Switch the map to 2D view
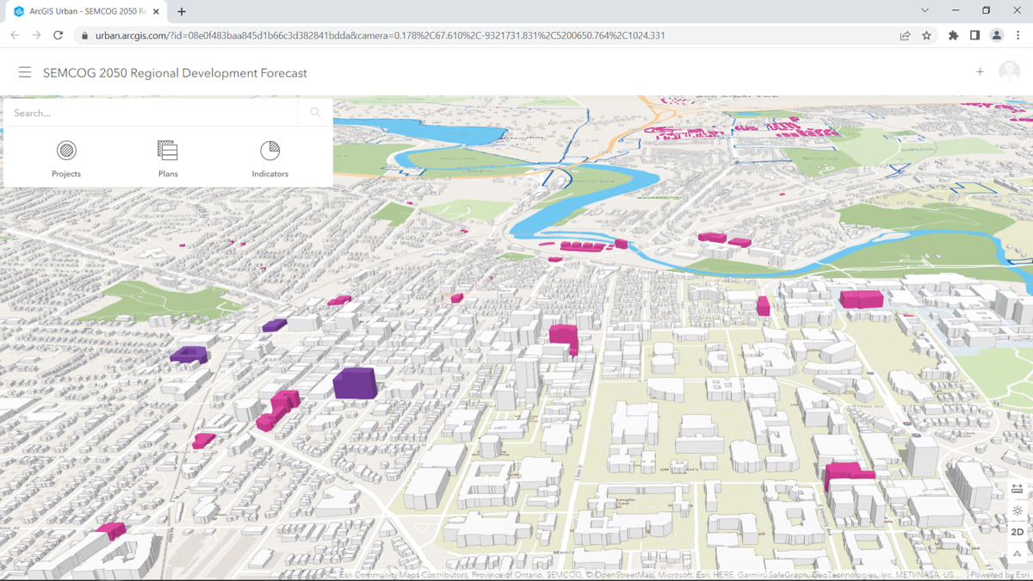1033x581 pixels. point(1018,532)
